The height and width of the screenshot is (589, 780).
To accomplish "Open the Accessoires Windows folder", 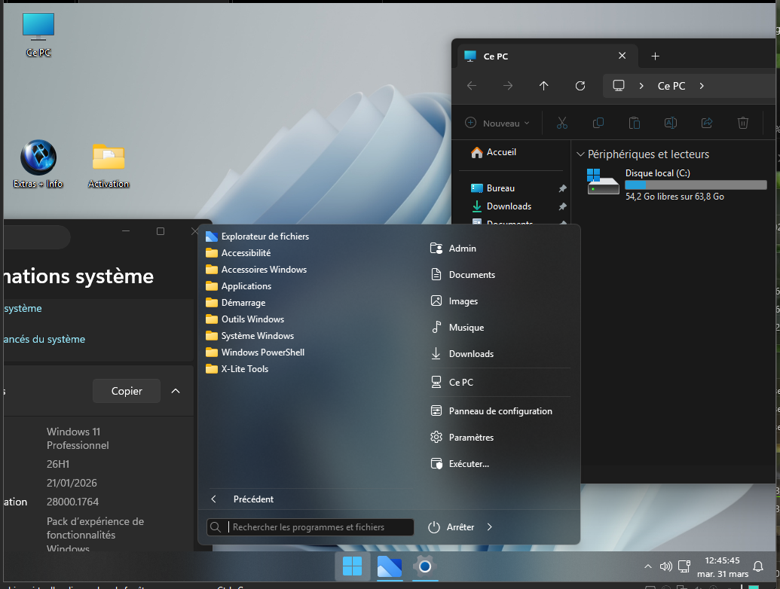I will point(256,270).
